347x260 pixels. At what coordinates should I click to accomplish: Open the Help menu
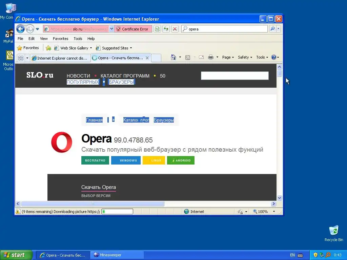[x=91, y=39]
